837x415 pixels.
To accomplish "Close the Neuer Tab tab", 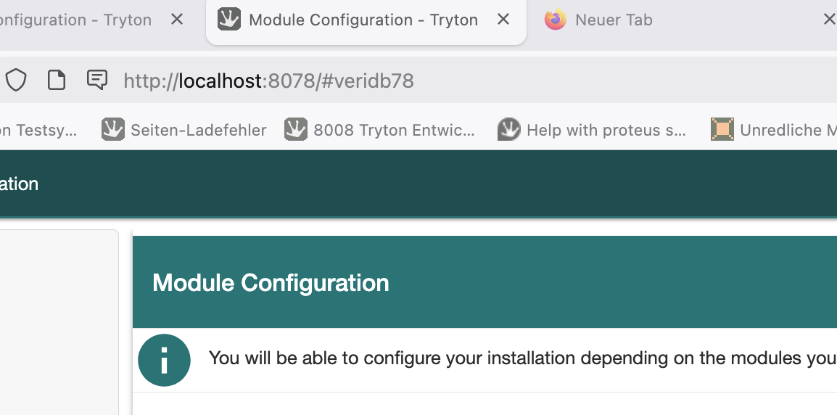I will click(x=828, y=20).
